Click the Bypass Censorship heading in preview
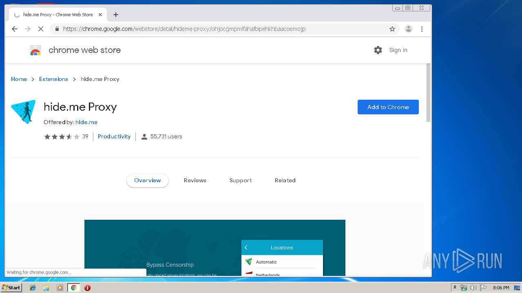Screen dimensions: 522x293 tap(170, 265)
